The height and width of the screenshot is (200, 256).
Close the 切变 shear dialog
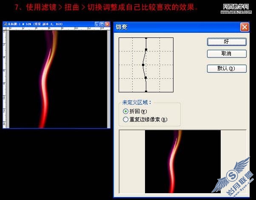(x=245, y=27)
